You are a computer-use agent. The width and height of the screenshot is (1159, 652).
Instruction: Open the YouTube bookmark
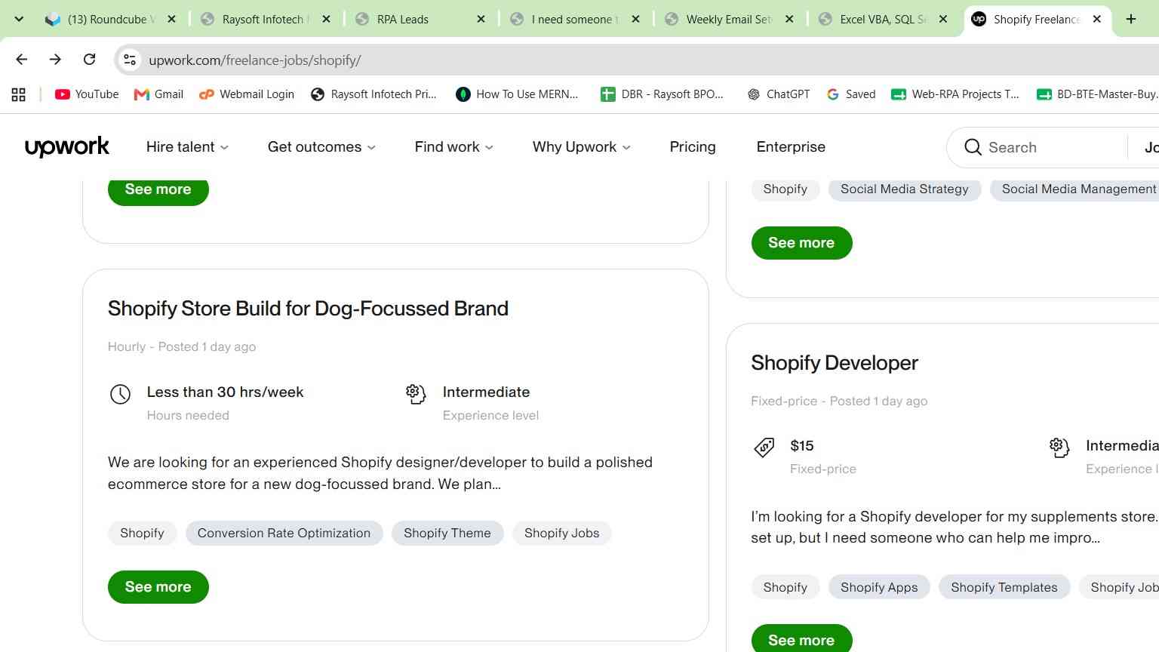87,94
